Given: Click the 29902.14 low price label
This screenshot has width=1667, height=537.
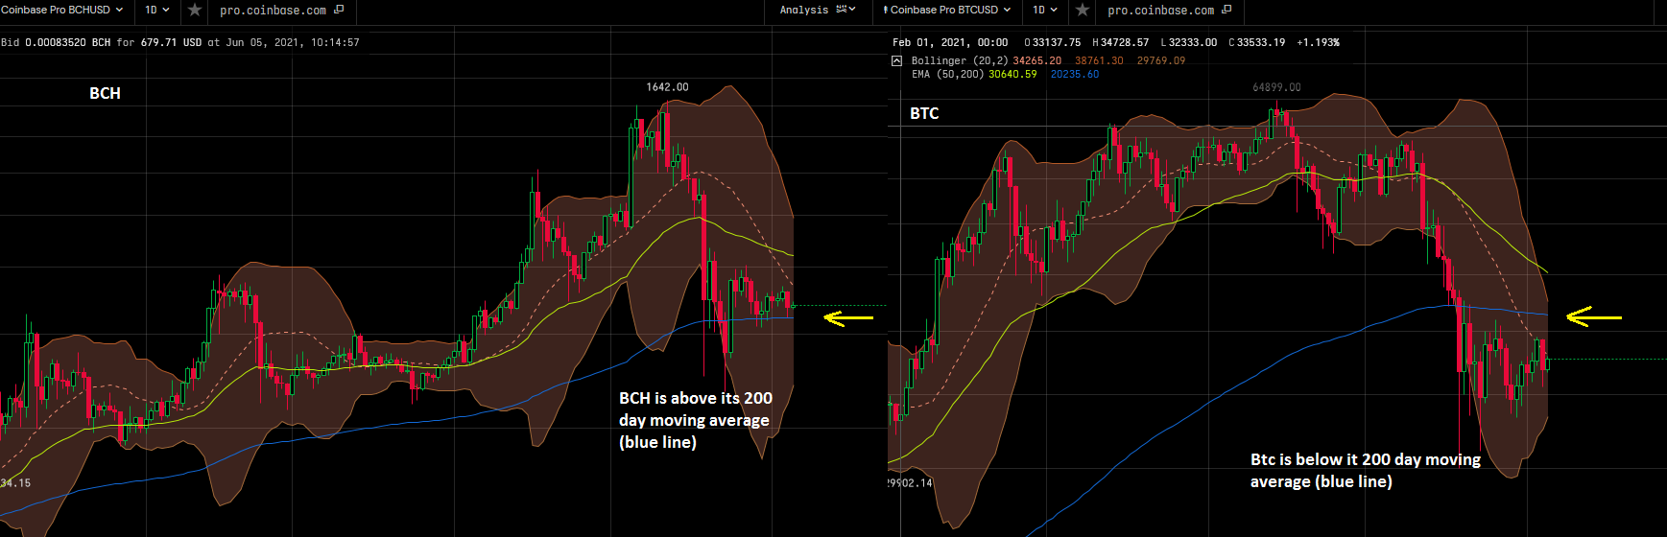Looking at the screenshot, I should (x=911, y=482).
